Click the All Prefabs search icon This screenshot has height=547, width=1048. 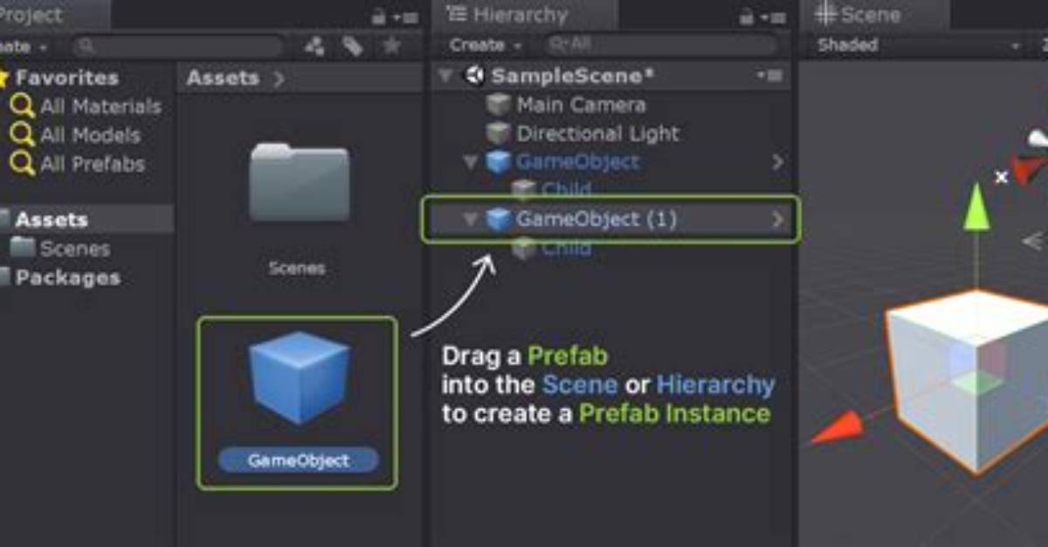click(22, 165)
